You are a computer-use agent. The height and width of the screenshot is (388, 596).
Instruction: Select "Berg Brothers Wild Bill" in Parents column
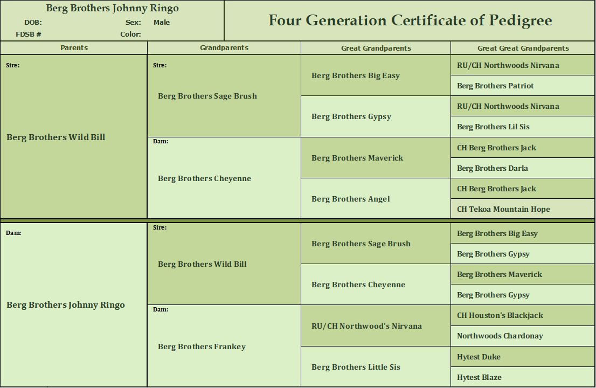[x=56, y=137]
